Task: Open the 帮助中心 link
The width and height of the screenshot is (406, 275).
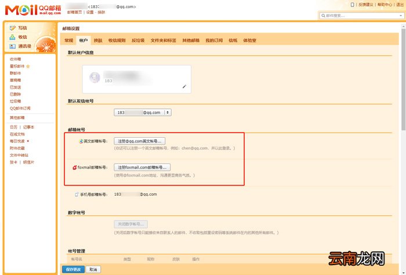Action: click(385, 5)
